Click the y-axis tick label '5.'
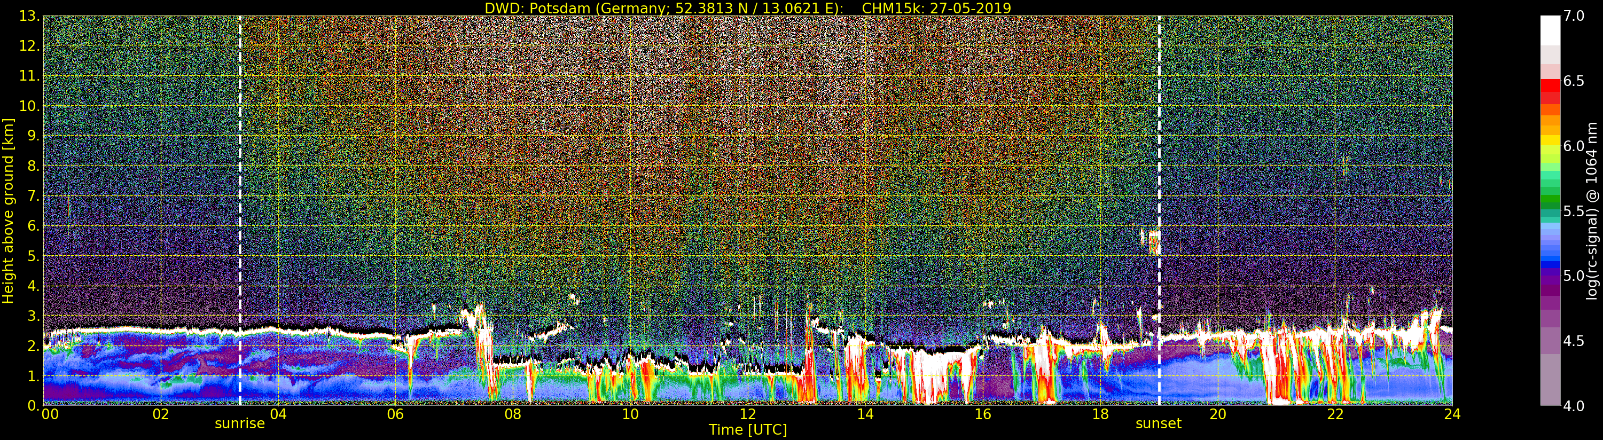The width and height of the screenshot is (1603, 440). click(34, 256)
